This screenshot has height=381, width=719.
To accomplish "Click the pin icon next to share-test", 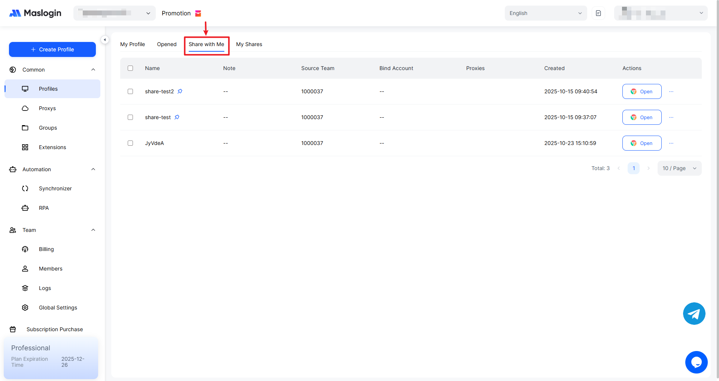I will (x=177, y=117).
